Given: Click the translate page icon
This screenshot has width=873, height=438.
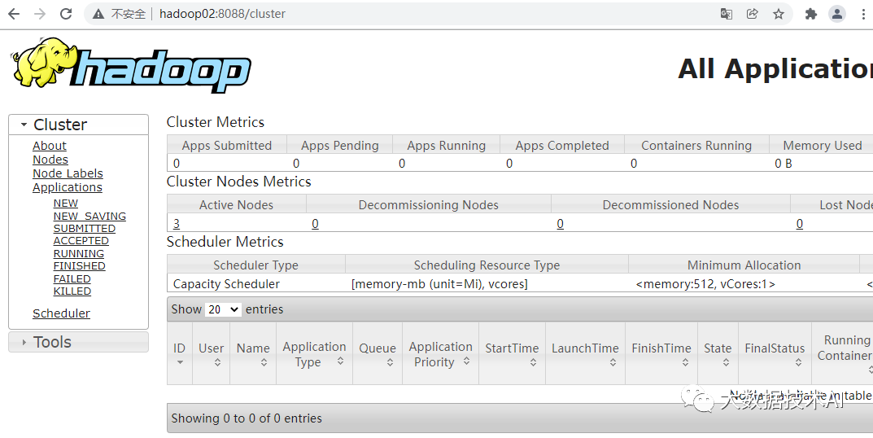Looking at the screenshot, I should tap(727, 14).
